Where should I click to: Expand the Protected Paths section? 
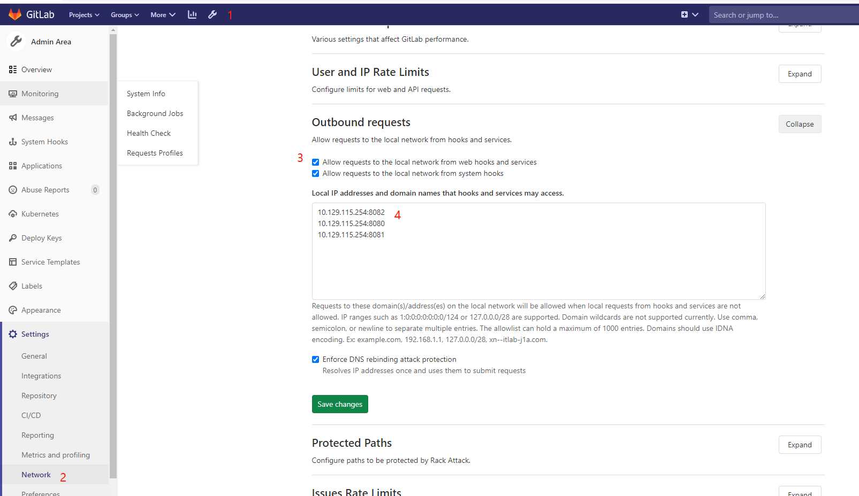[800, 445]
